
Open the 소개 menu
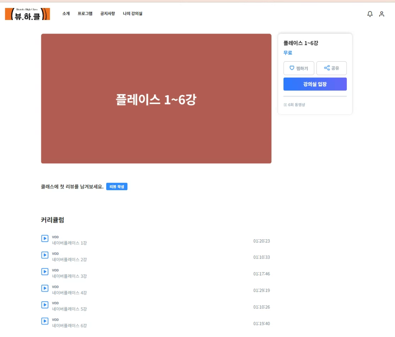(x=66, y=14)
